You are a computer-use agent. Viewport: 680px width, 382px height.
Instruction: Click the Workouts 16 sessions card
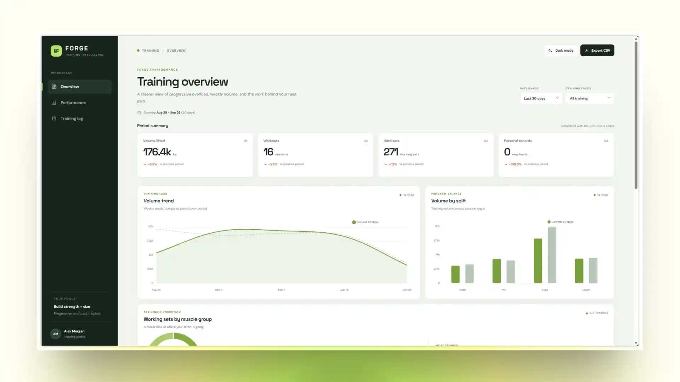point(316,155)
